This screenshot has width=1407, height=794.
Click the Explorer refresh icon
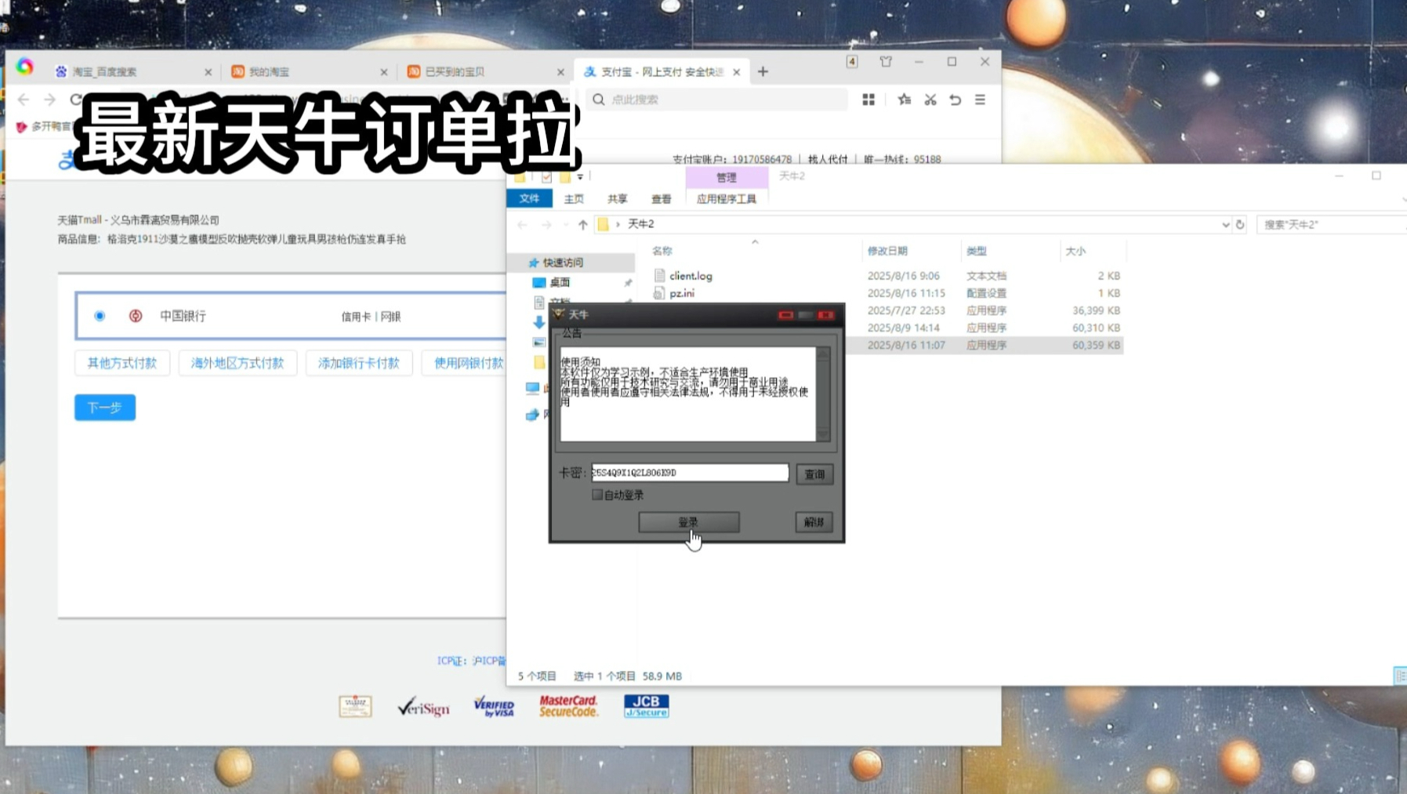coord(1240,224)
